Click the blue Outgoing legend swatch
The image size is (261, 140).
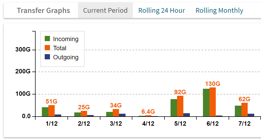pos(47,57)
